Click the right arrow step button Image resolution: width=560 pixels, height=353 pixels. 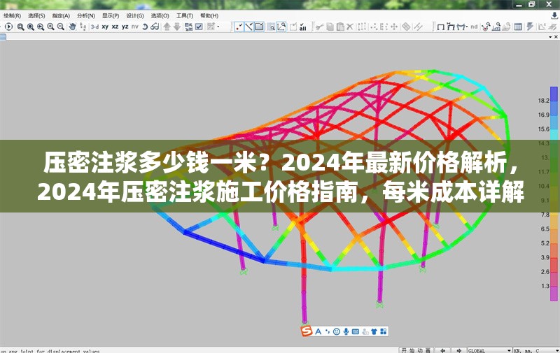[459, 350]
